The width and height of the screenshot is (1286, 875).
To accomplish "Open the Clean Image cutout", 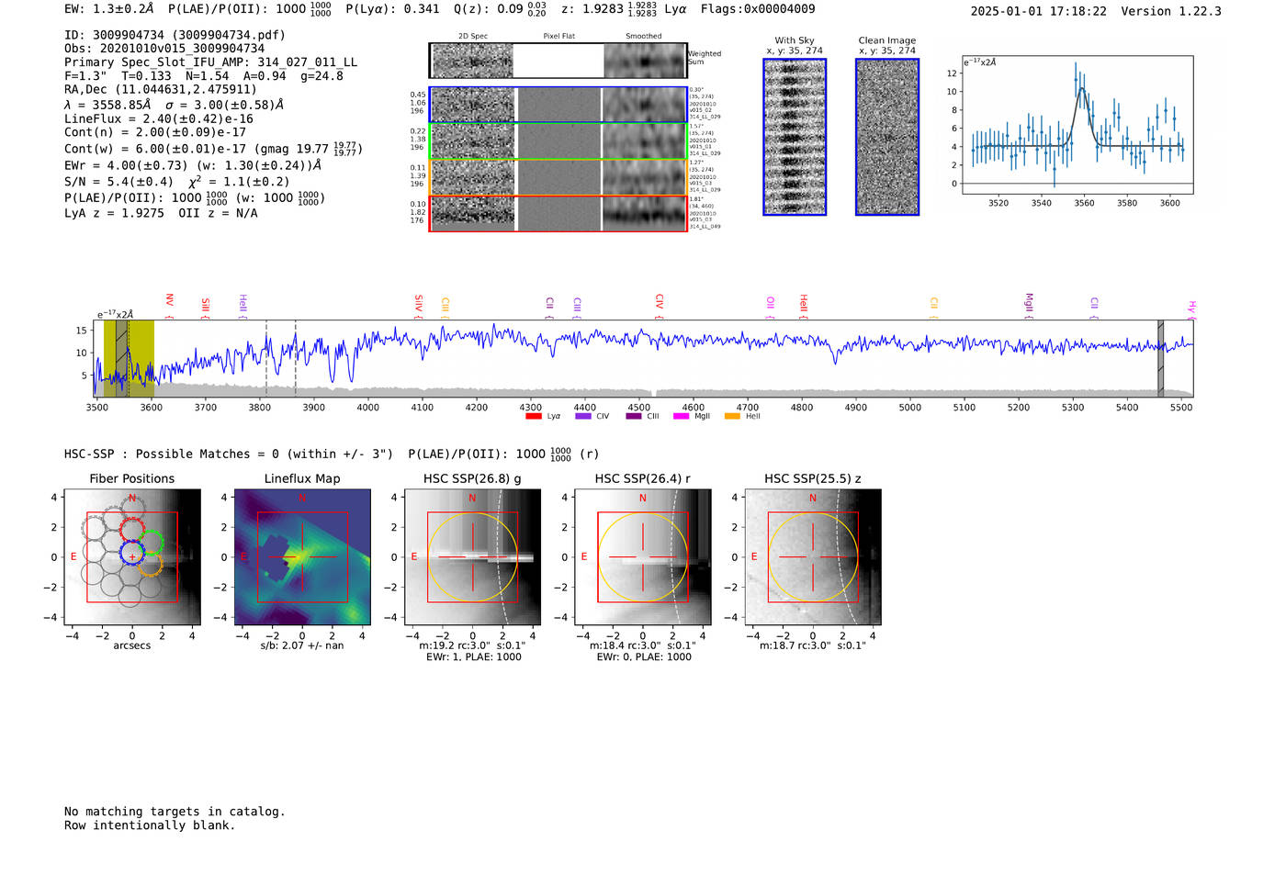I will pos(887,137).
